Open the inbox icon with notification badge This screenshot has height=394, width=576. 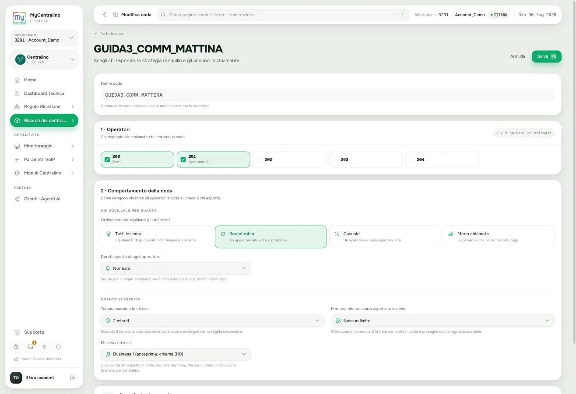(30, 347)
